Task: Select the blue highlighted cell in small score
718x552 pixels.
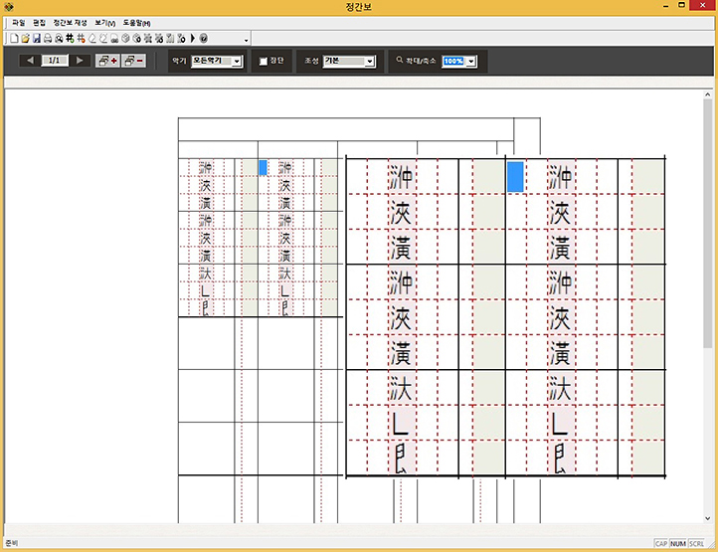Action: coord(263,167)
